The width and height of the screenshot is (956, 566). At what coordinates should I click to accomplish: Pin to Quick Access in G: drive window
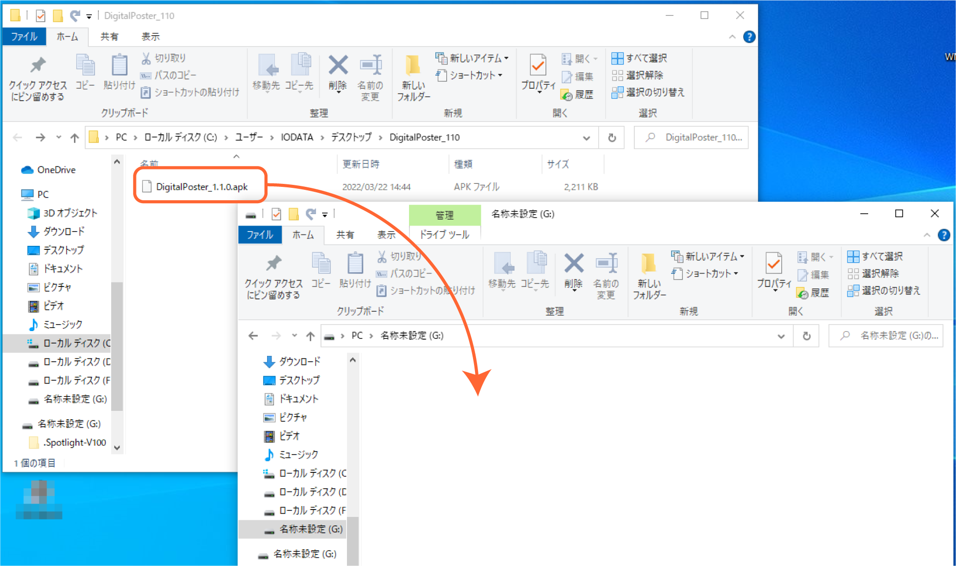pyautogui.click(x=273, y=276)
